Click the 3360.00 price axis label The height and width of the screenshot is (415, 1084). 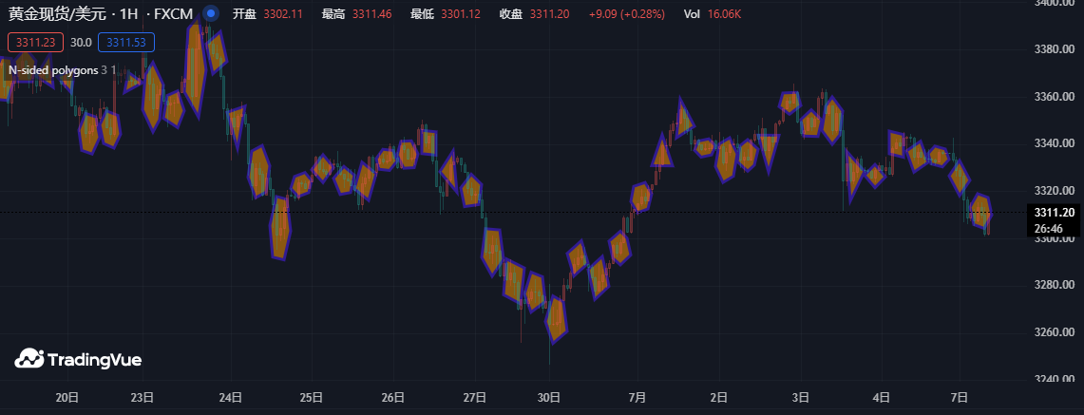click(1055, 97)
